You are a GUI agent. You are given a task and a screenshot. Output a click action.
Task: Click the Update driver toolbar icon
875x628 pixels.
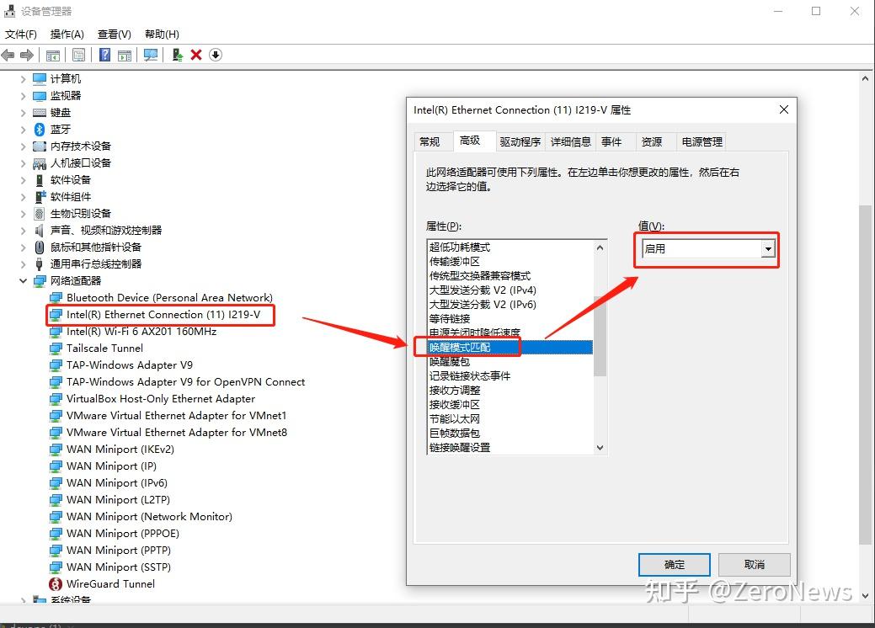179,55
